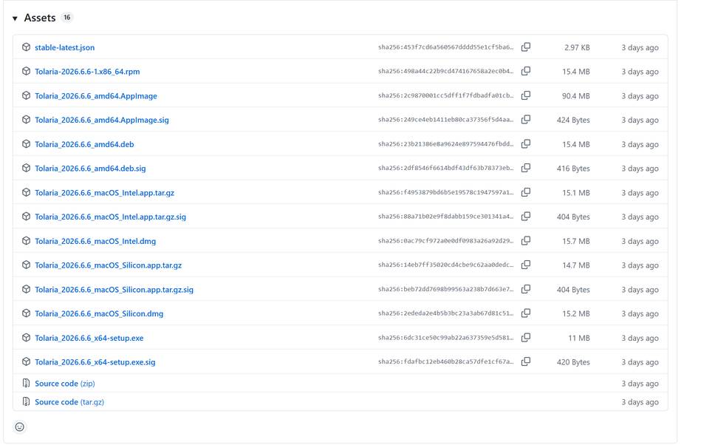Viewport: 701px width, 445px height.
Task: Click '3 days ago' on Source code (zip) row
Action: pos(640,384)
